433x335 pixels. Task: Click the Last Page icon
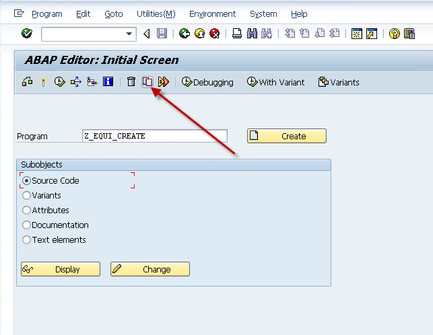coord(335,34)
